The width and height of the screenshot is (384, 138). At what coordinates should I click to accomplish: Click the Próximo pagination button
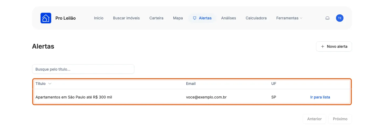(340, 119)
